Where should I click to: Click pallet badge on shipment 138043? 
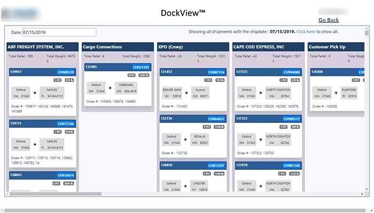[x=56, y=184]
